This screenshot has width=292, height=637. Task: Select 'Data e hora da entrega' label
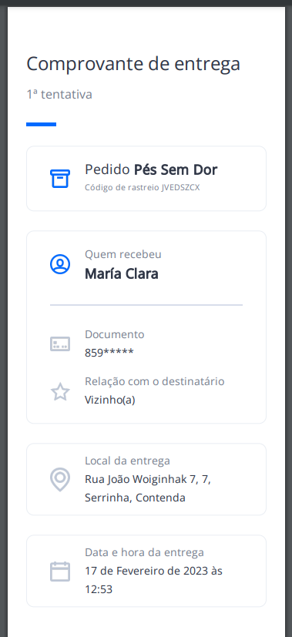[144, 552]
